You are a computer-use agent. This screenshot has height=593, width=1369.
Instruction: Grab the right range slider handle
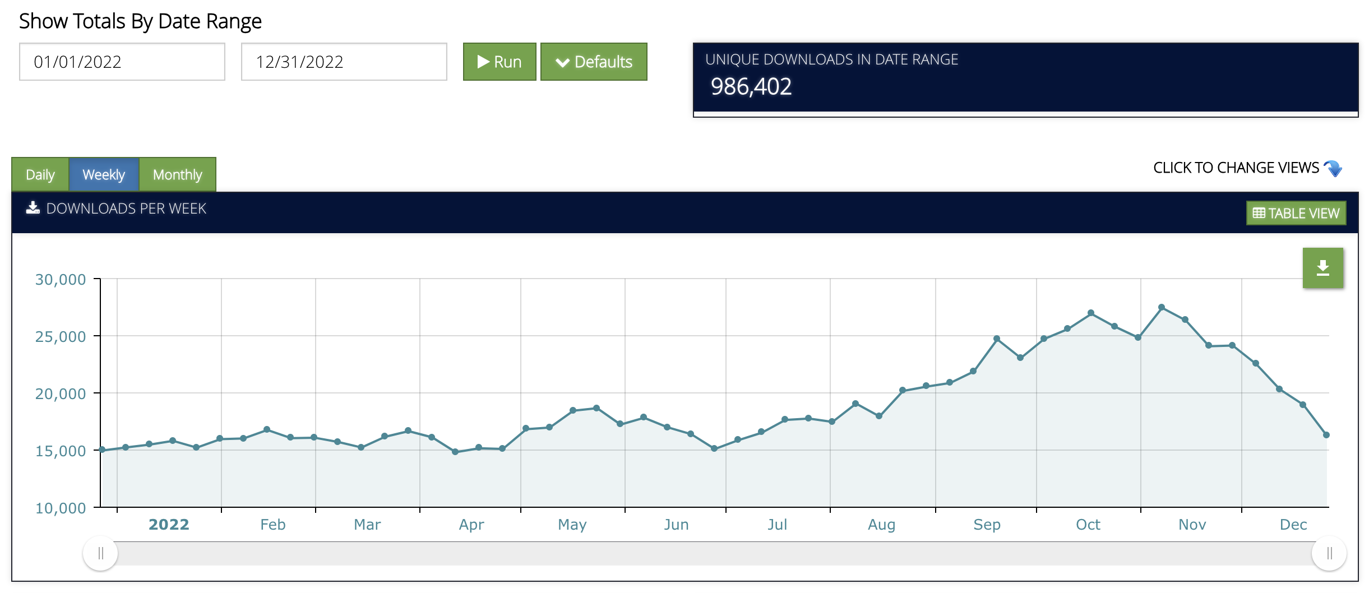(1329, 554)
